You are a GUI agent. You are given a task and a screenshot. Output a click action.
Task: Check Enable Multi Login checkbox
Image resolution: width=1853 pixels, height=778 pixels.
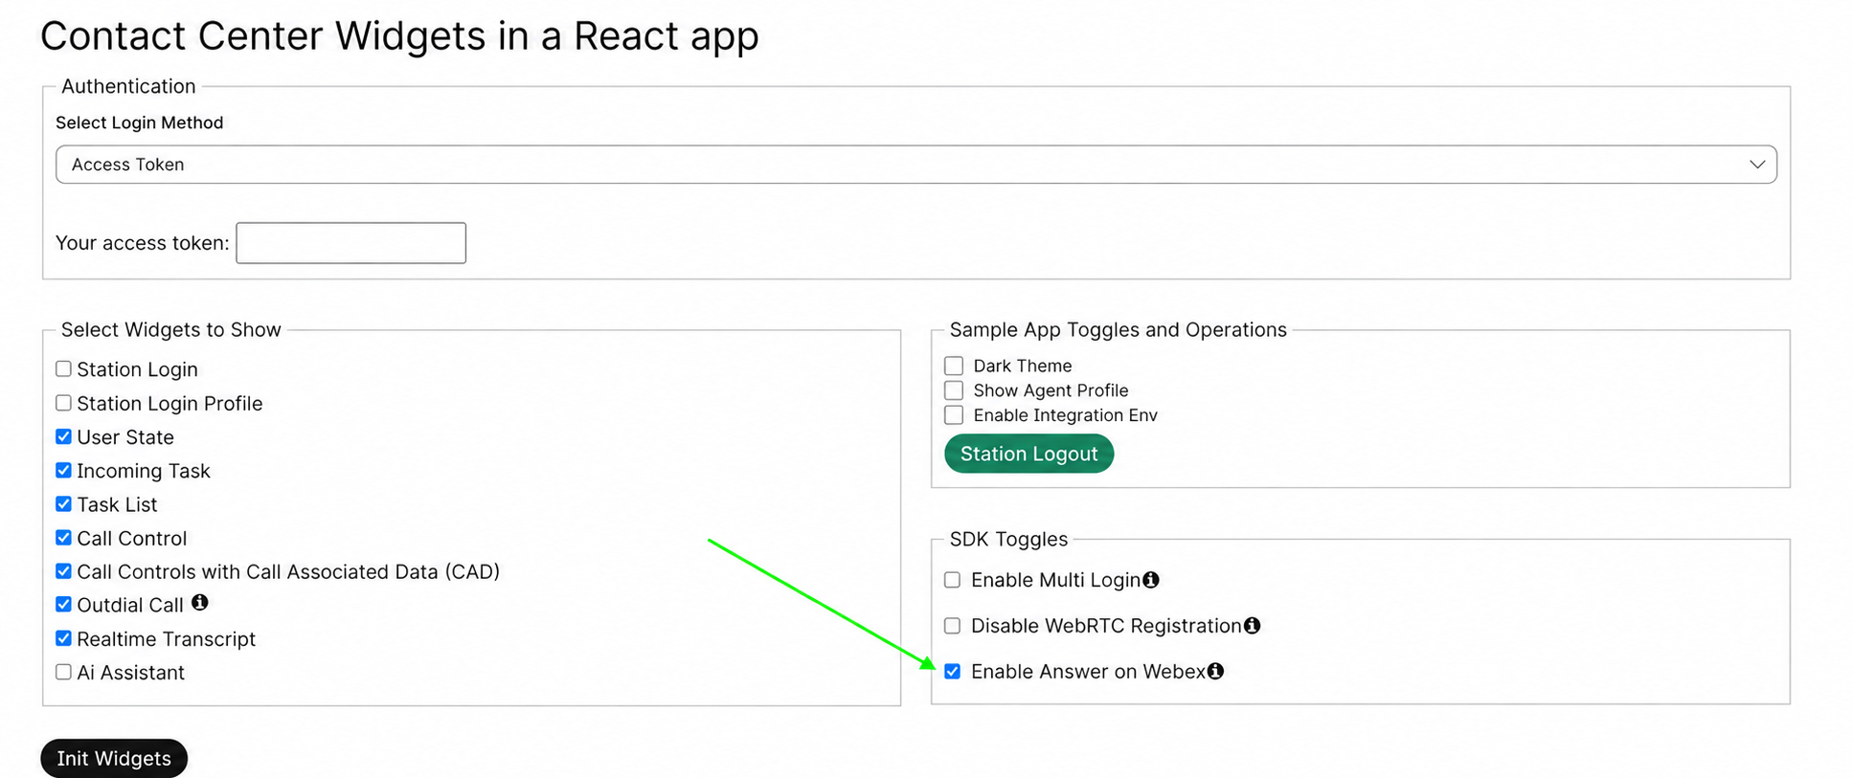pyautogui.click(x=952, y=580)
